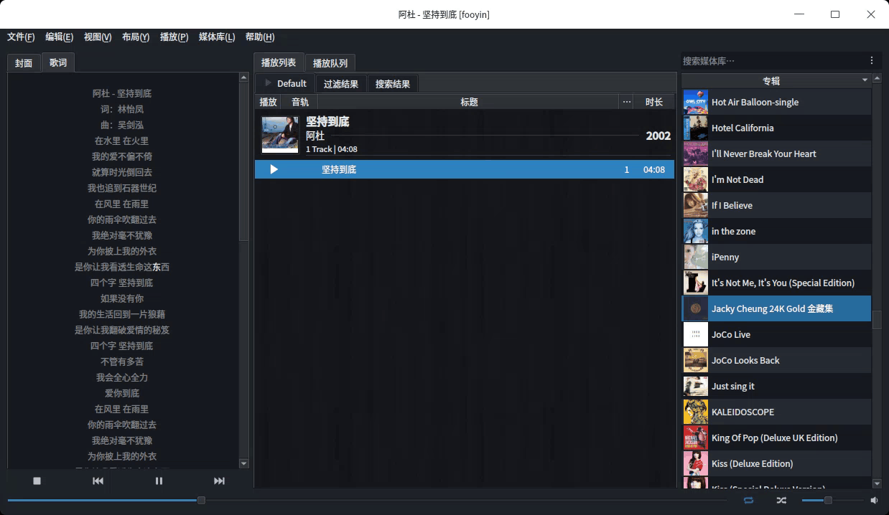This screenshot has width=889, height=515.
Task: Select the KALEIDOSCOPE album
Action: click(776, 412)
